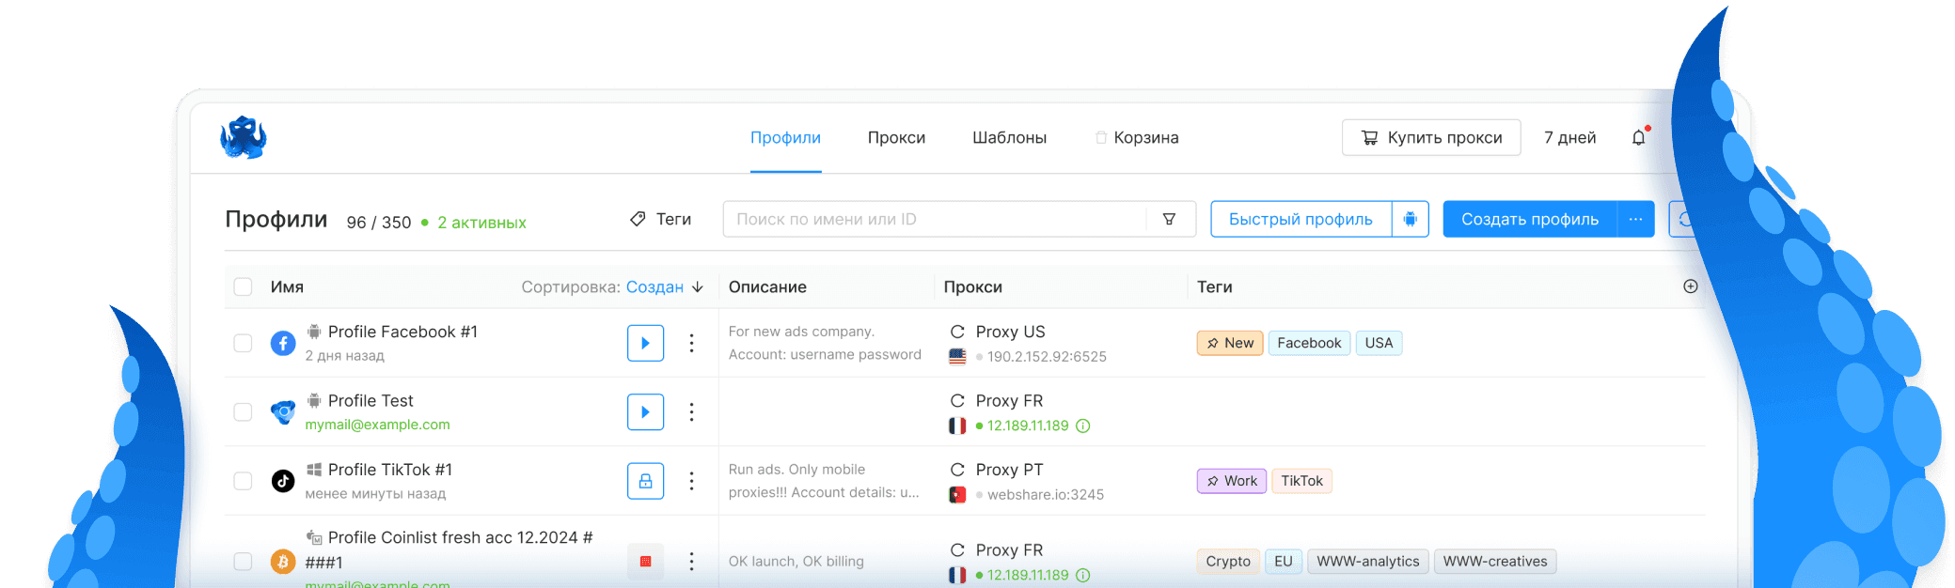The width and height of the screenshot is (1955, 588).
Task: Click the Facebook tag
Action: 1309,343
